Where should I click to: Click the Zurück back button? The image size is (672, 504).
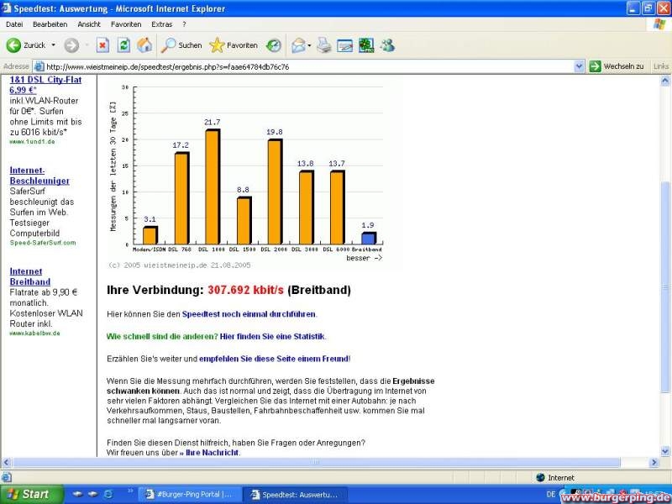27,45
